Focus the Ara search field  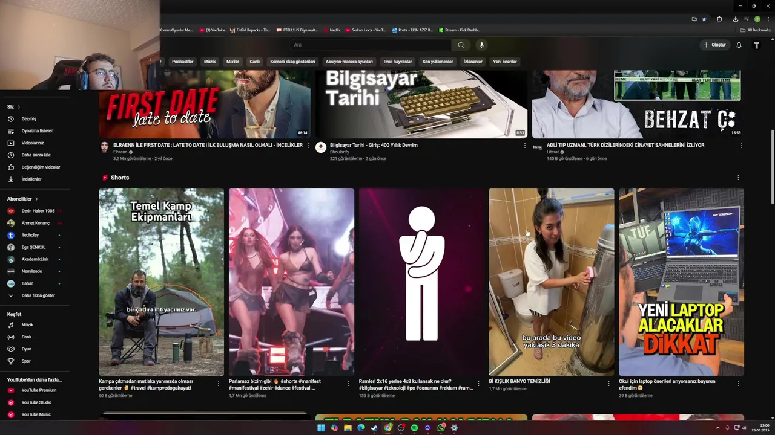tap(371, 45)
